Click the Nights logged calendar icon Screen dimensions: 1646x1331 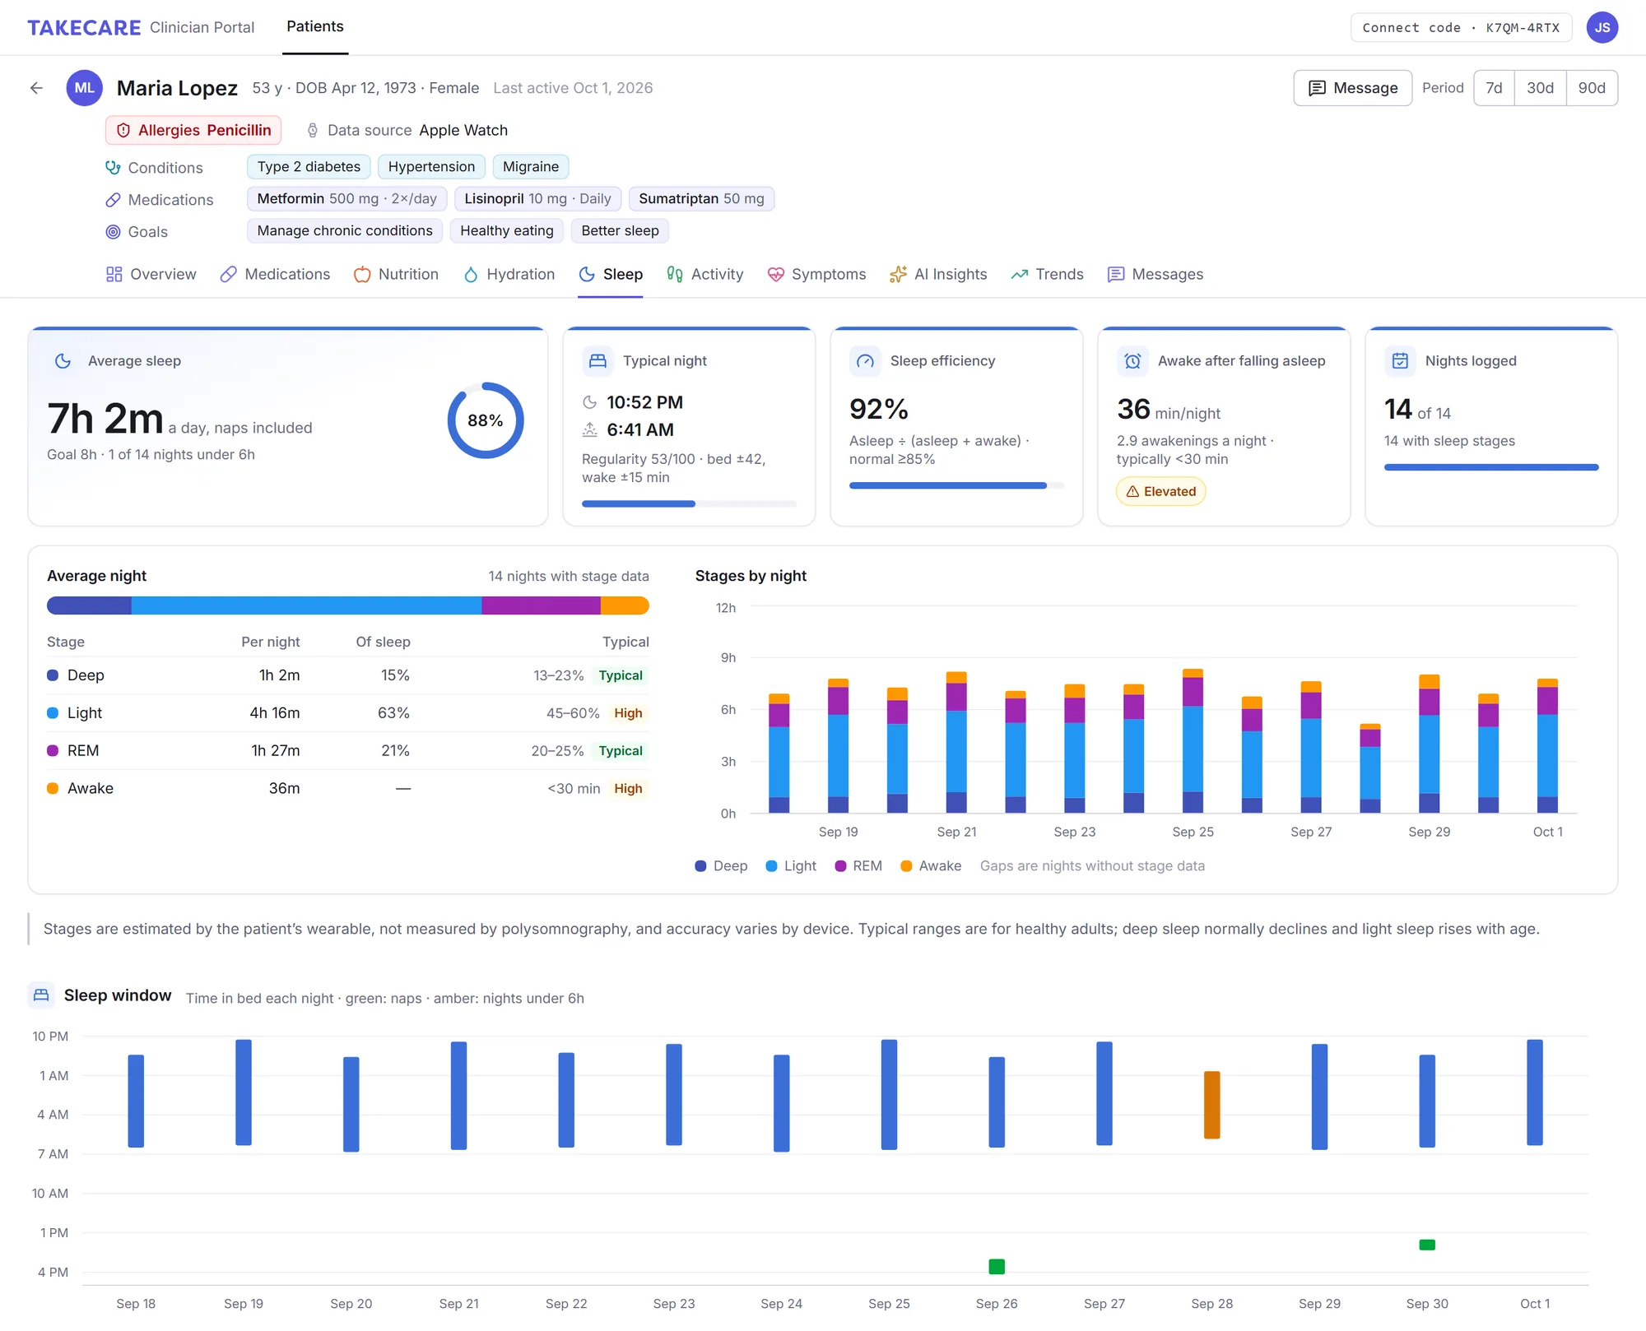1400,361
